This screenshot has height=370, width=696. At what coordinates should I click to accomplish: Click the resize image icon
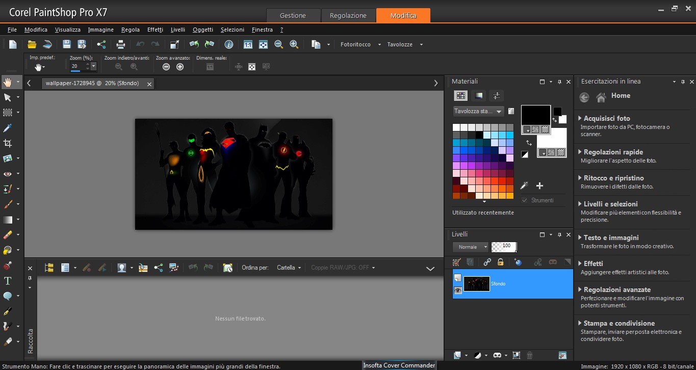[x=175, y=44]
